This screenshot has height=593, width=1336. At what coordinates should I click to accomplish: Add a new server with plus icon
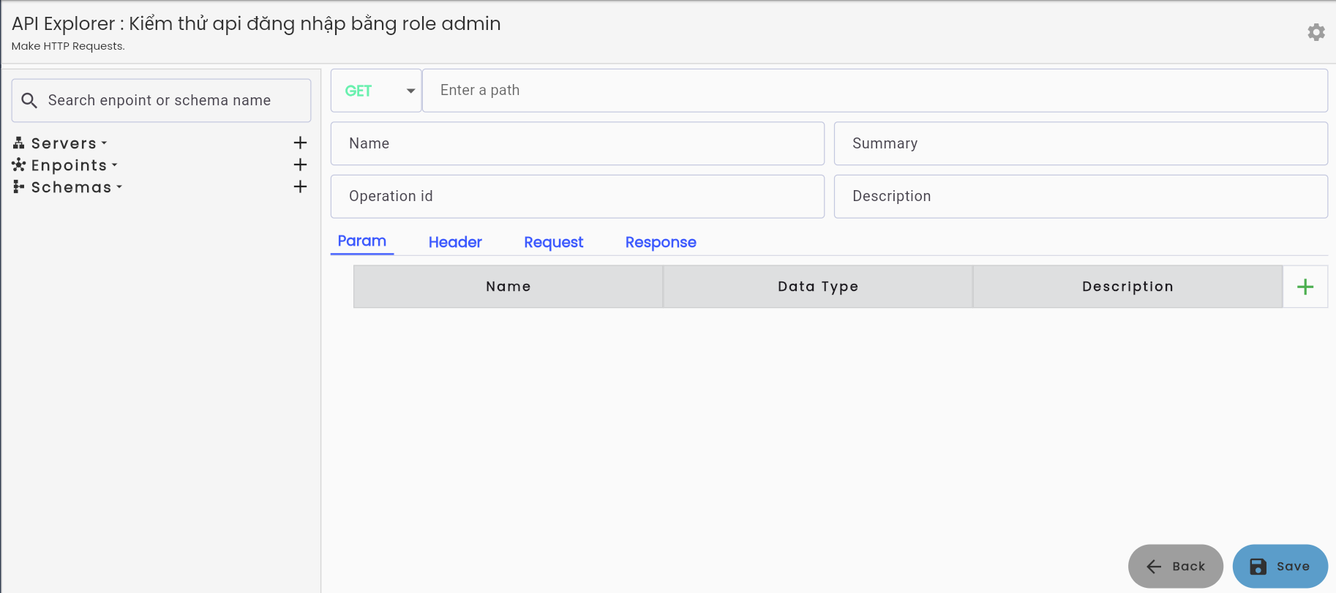coord(300,143)
